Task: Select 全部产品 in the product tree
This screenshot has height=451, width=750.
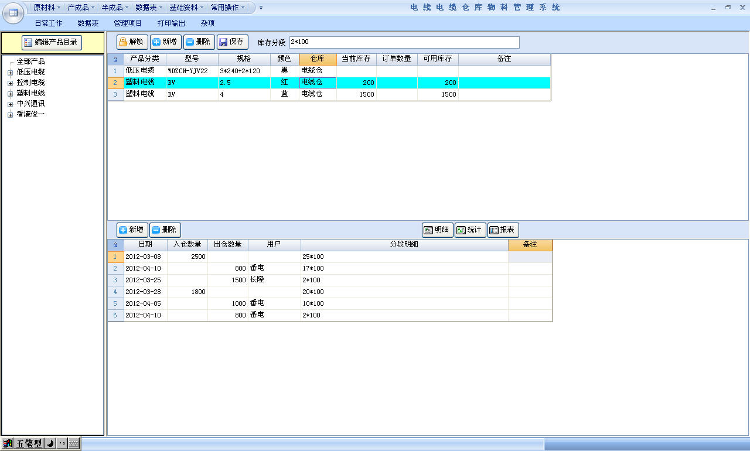Action: click(x=30, y=61)
